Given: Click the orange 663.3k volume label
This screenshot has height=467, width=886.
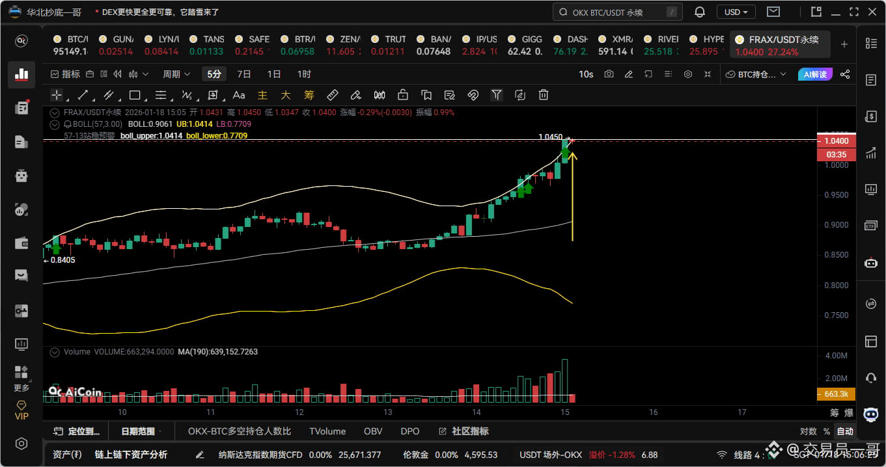Looking at the screenshot, I should pos(835,394).
